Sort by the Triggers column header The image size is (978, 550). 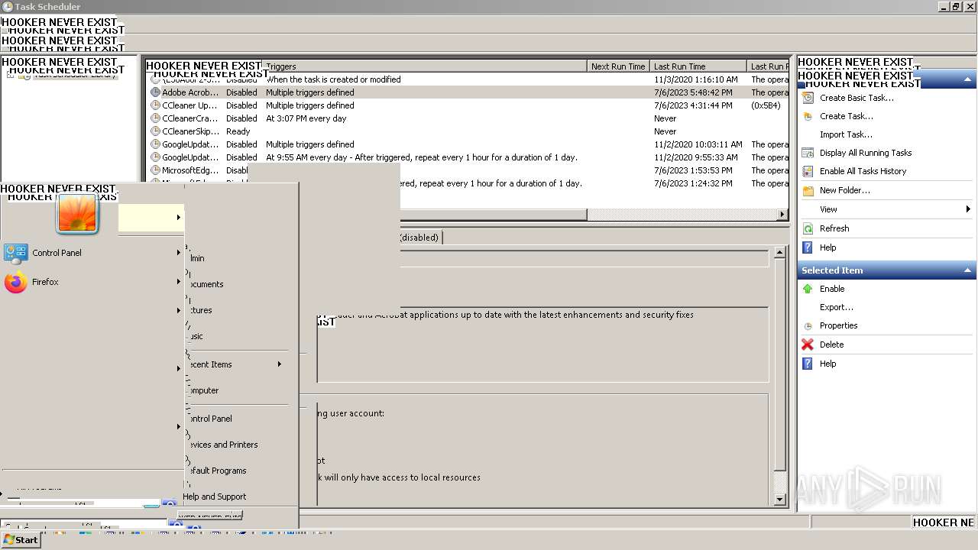(424, 66)
